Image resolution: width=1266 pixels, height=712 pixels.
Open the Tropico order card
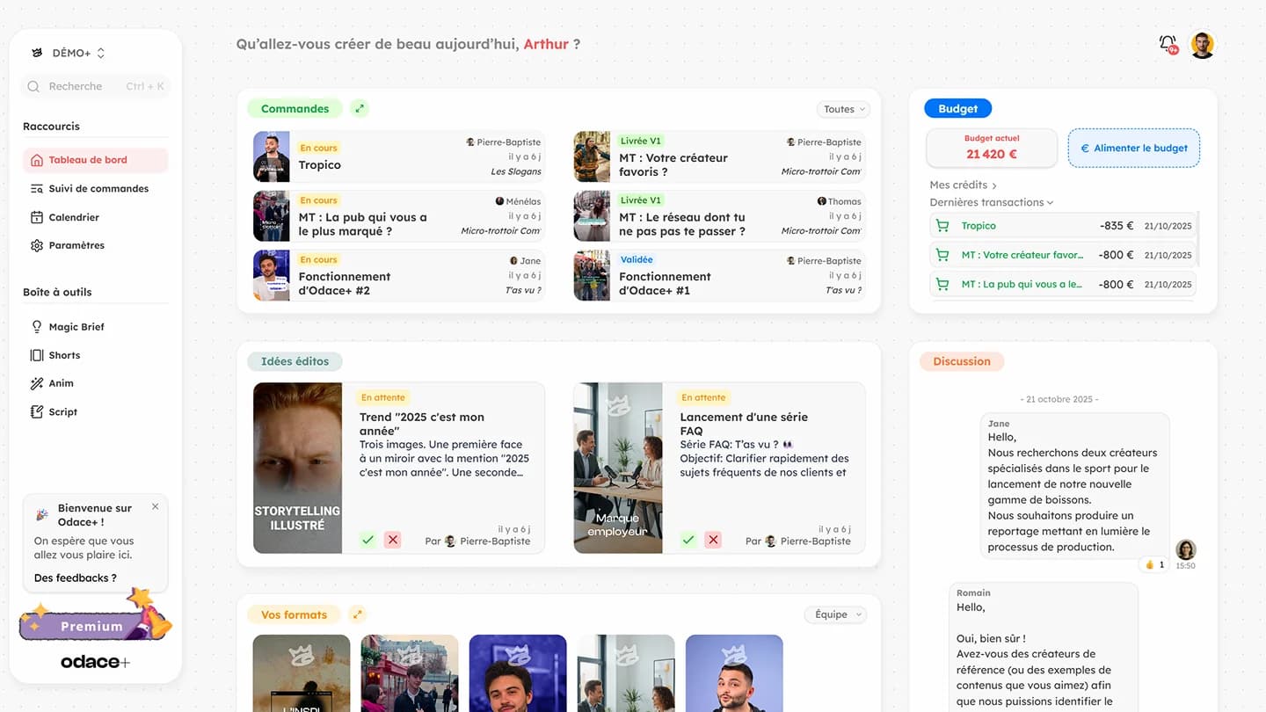pos(398,156)
